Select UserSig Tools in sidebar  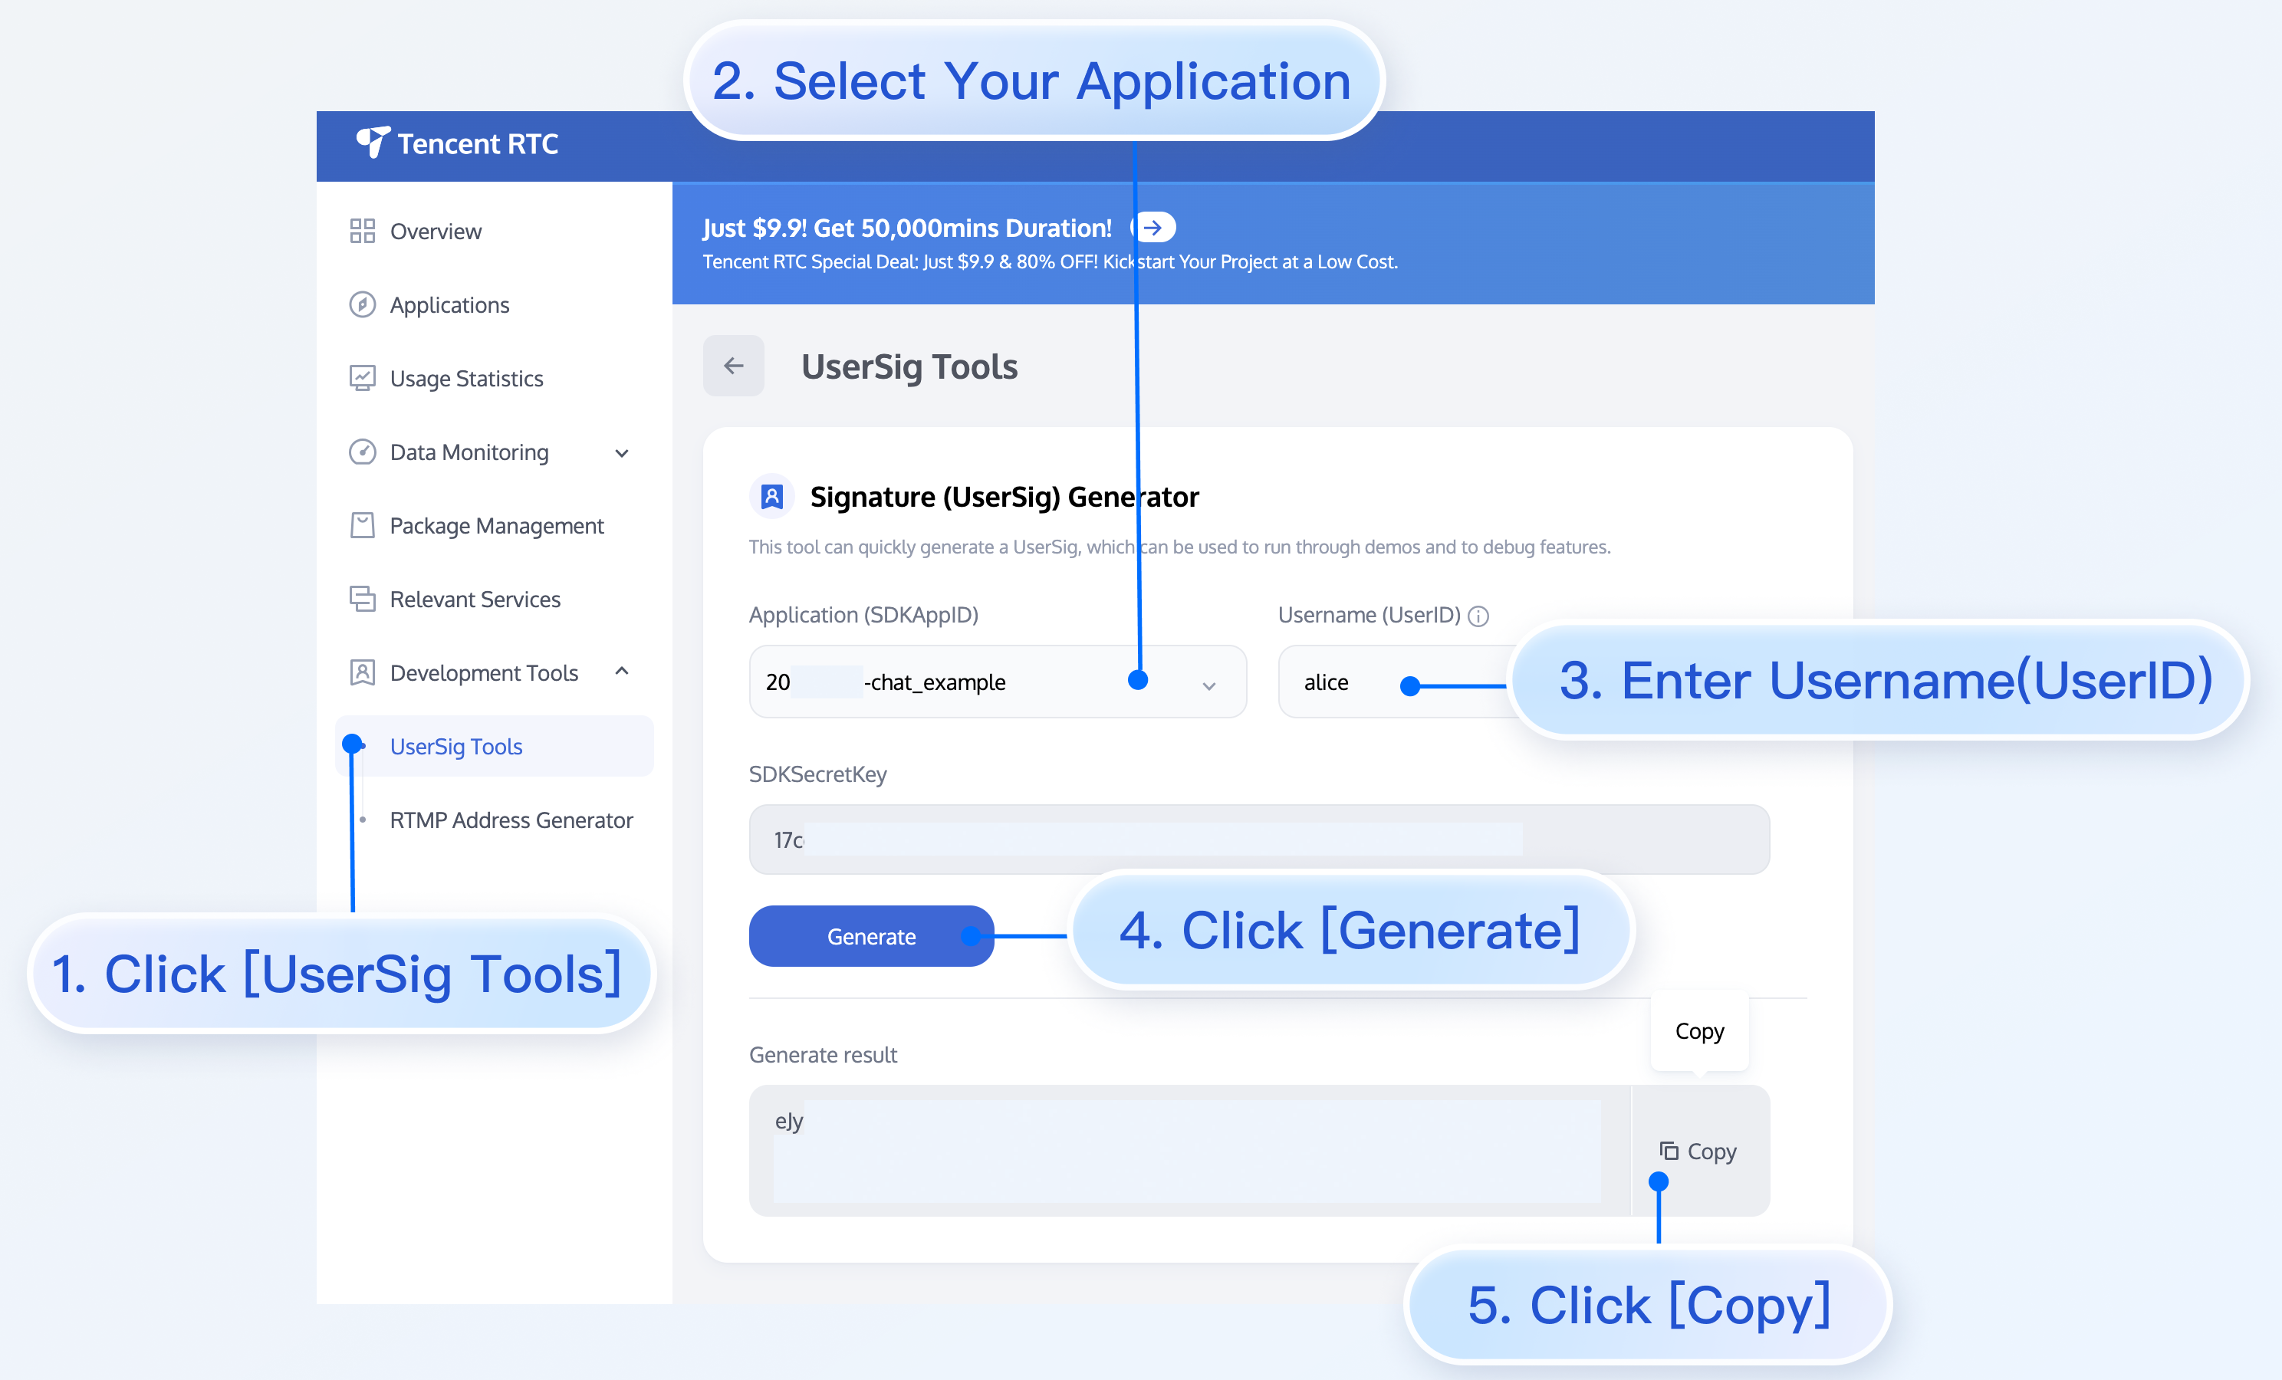click(455, 747)
